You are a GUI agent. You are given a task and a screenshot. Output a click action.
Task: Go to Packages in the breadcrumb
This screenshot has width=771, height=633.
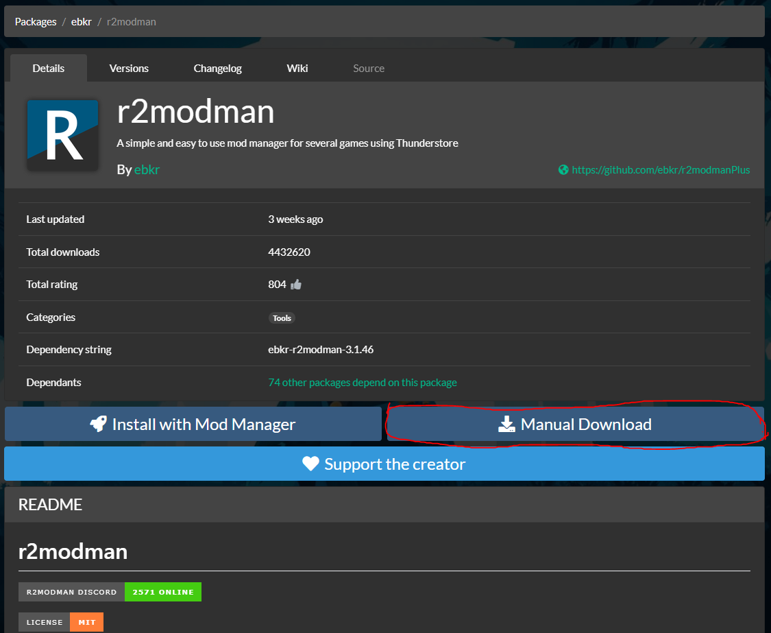[36, 22]
